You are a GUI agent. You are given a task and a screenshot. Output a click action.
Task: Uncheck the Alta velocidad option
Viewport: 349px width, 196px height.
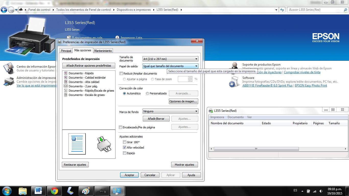(x=124, y=148)
